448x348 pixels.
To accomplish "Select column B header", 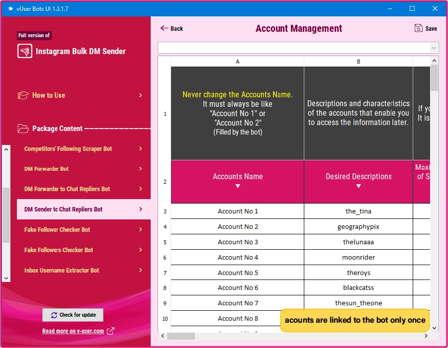I will [x=358, y=62].
